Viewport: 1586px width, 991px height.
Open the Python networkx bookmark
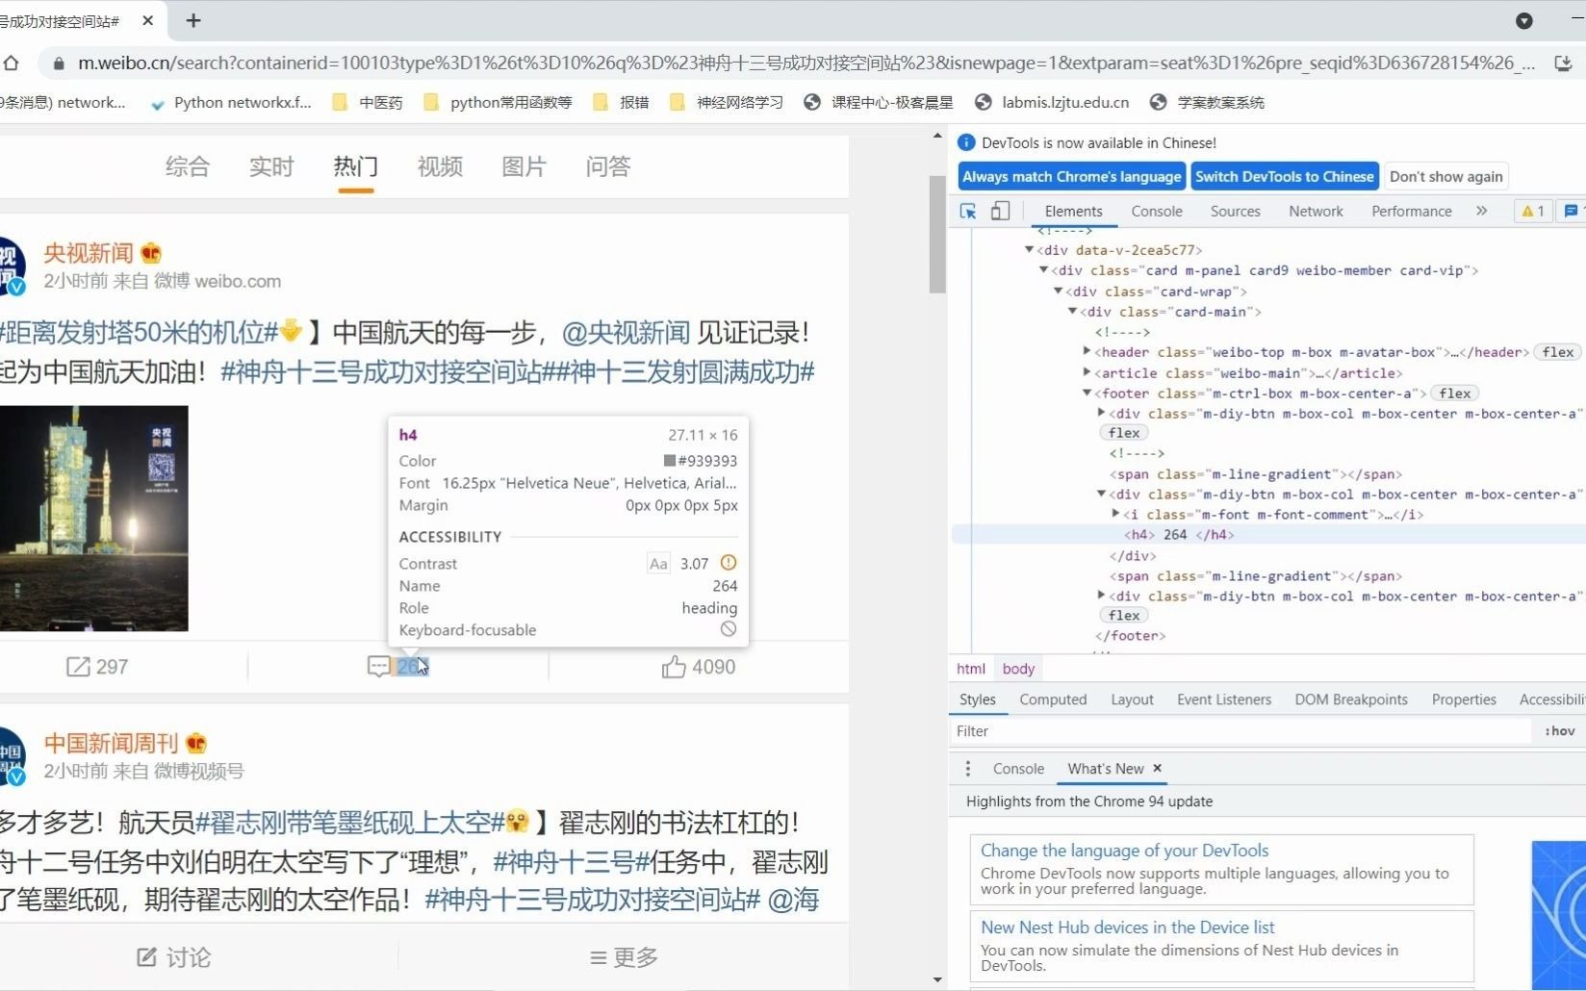pyautogui.click(x=230, y=102)
